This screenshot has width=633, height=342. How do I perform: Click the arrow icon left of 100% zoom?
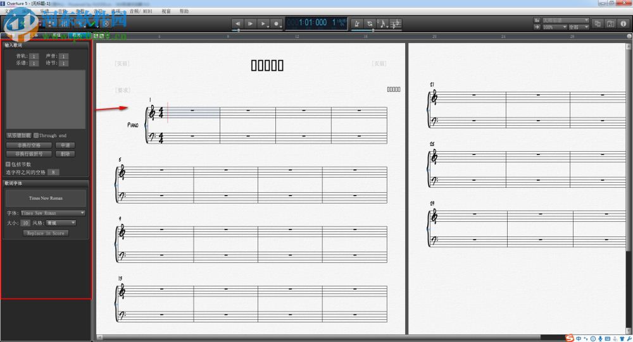pyautogui.click(x=537, y=27)
